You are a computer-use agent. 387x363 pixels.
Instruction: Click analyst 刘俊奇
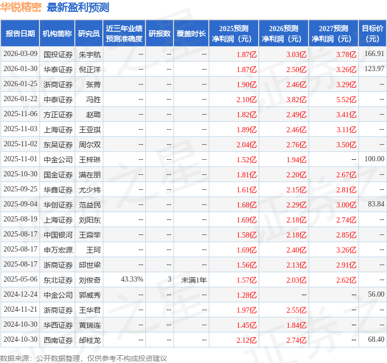click(x=89, y=280)
